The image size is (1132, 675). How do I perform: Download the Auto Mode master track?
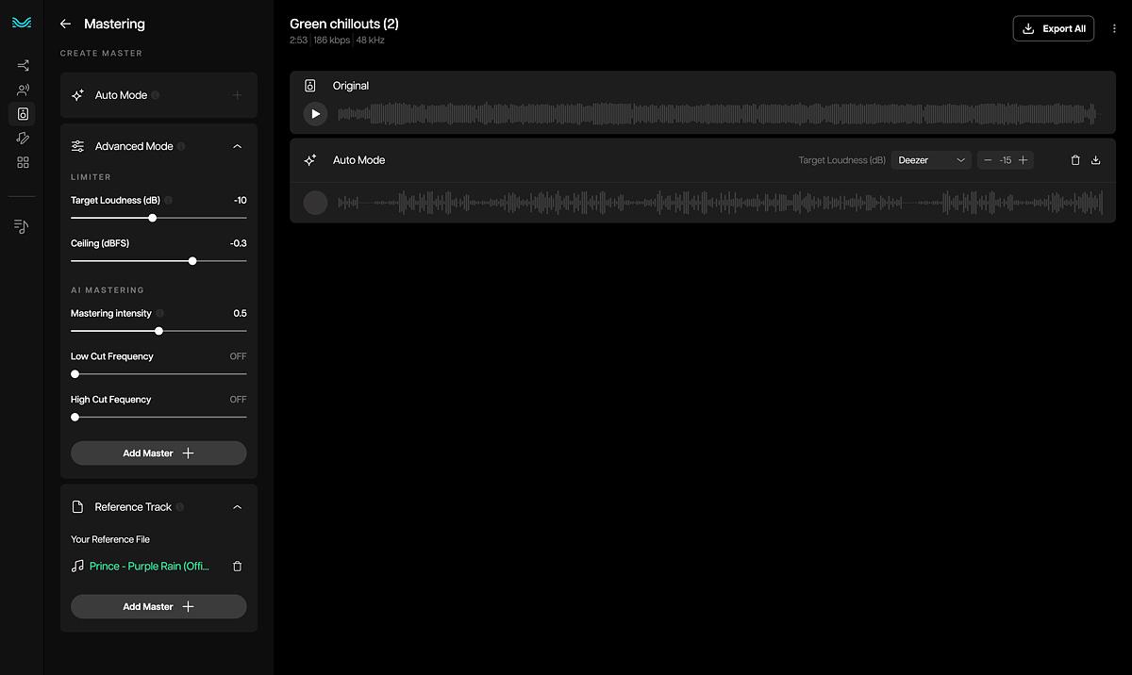coord(1095,160)
